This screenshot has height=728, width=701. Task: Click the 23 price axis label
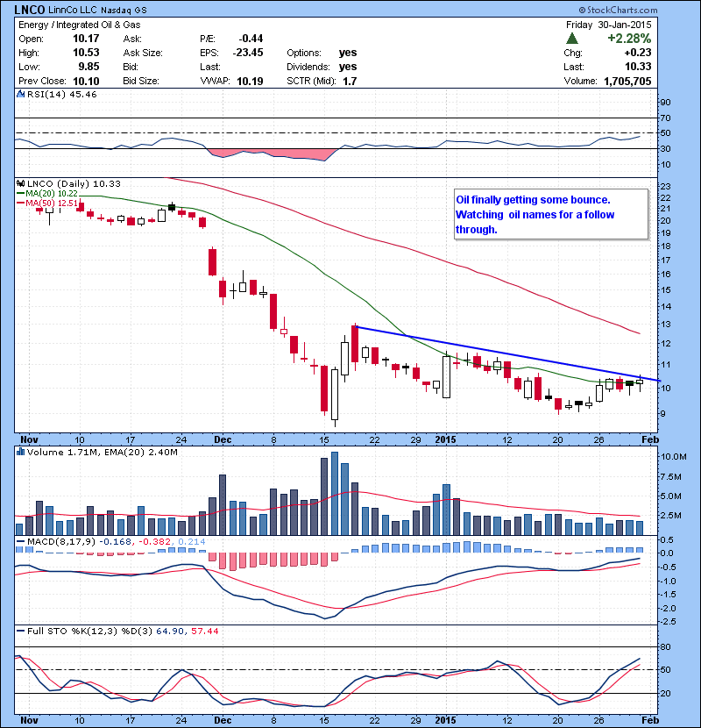point(666,186)
